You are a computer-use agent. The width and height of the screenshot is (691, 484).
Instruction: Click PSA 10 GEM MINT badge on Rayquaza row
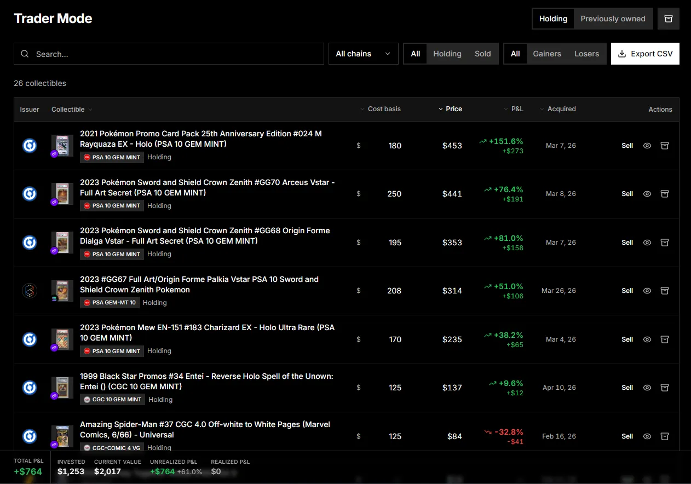[x=112, y=157]
